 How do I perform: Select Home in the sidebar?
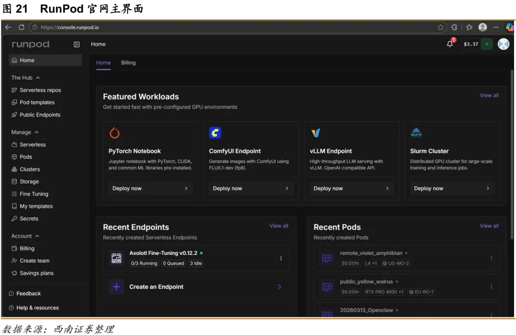[45, 60]
